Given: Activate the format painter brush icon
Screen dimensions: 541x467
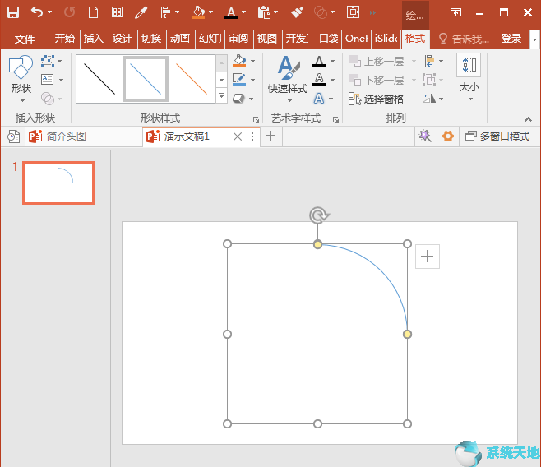Looking at the screenshot, I should (x=296, y=12).
